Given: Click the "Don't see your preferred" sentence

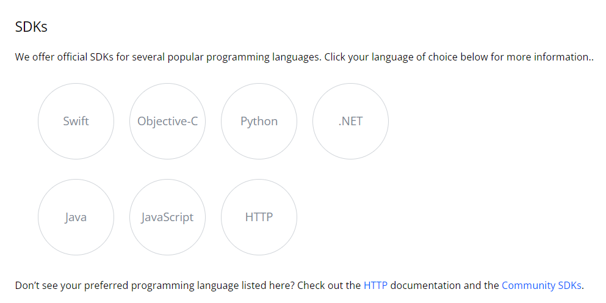Looking at the screenshot, I should 299,285.
